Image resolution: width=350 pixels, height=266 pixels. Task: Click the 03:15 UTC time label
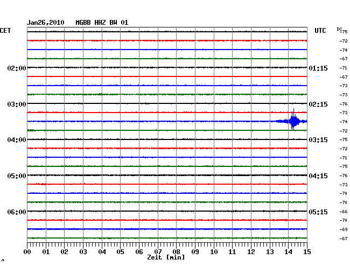tap(318, 140)
